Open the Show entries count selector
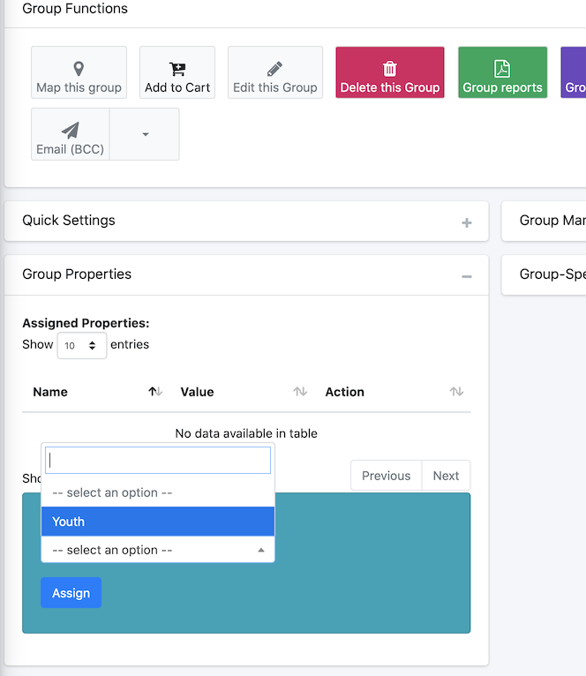Image resolution: width=586 pixels, height=676 pixels. [x=82, y=345]
